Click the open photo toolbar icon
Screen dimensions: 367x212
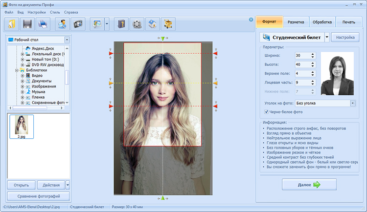pyautogui.click(x=12, y=23)
